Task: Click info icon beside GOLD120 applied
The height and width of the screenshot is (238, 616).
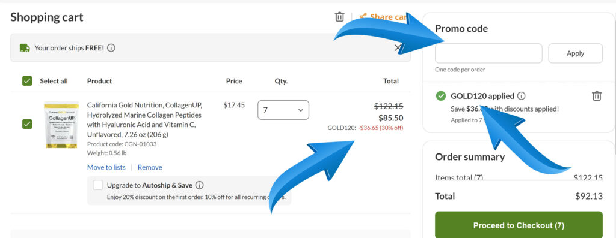Action: [x=522, y=96]
